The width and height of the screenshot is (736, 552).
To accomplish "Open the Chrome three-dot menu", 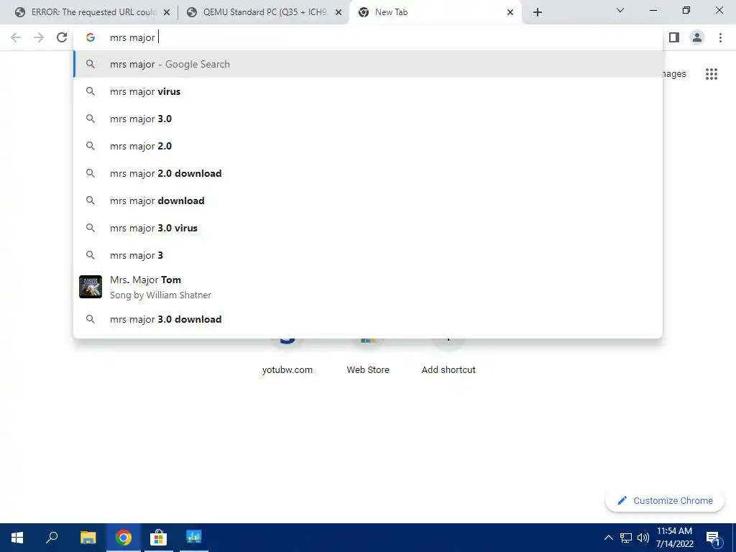I will pos(720,37).
